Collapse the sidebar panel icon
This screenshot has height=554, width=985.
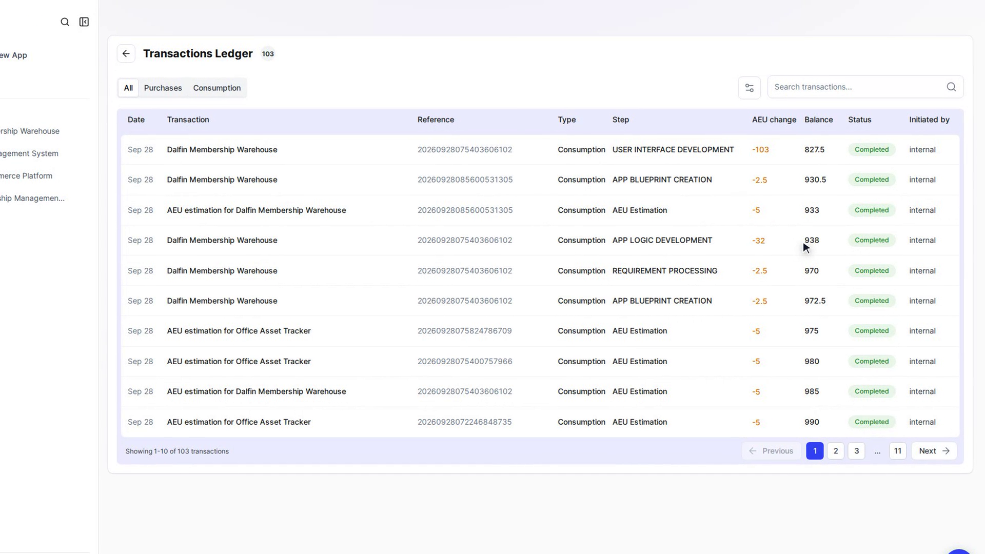tap(84, 22)
